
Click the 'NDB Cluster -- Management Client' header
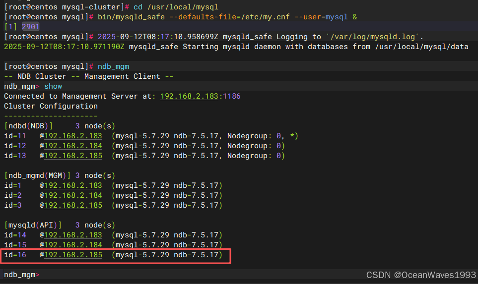pyautogui.click(x=89, y=76)
